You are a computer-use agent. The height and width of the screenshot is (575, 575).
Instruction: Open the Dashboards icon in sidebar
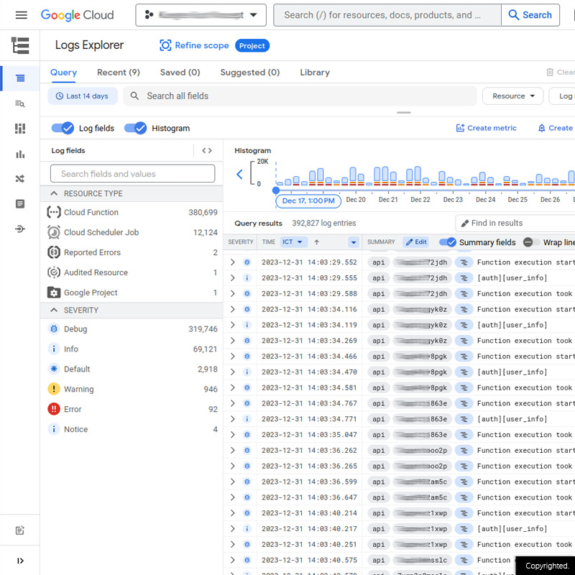point(20,129)
